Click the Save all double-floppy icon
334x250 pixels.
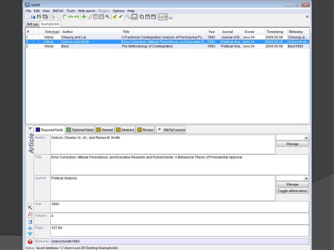pos(45,17)
